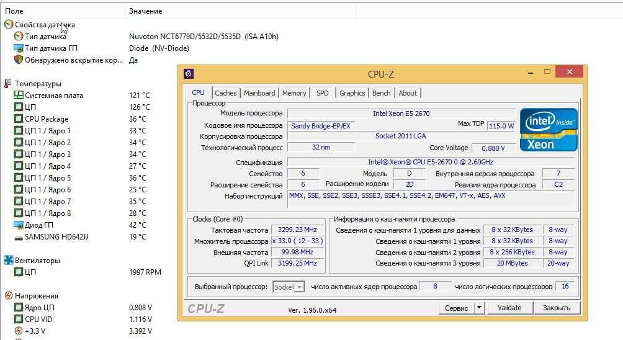Minimize the CPU-Z window

531,73
